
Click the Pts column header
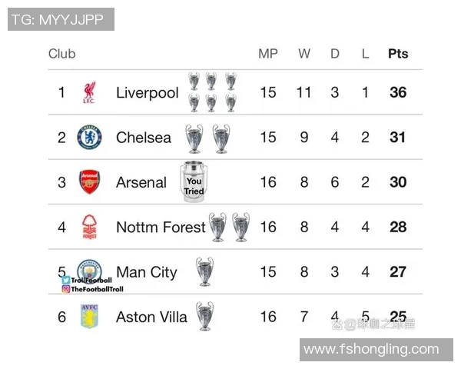point(398,54)
